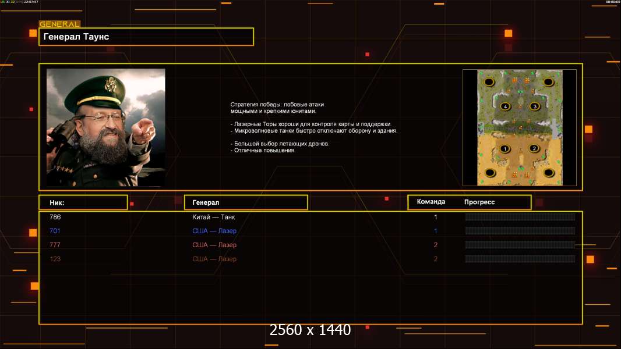621x349 pixels.
Task: Click the 00:00:00 timer in top-right corner
Action: click(x=612, y=2)
